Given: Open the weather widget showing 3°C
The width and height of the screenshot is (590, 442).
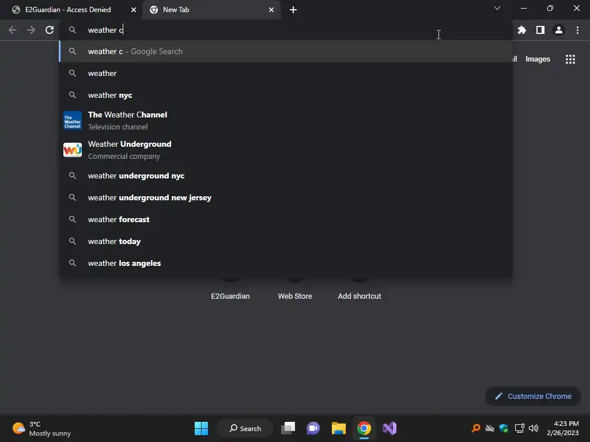Looking at the screenshot, I should (41, 428).
